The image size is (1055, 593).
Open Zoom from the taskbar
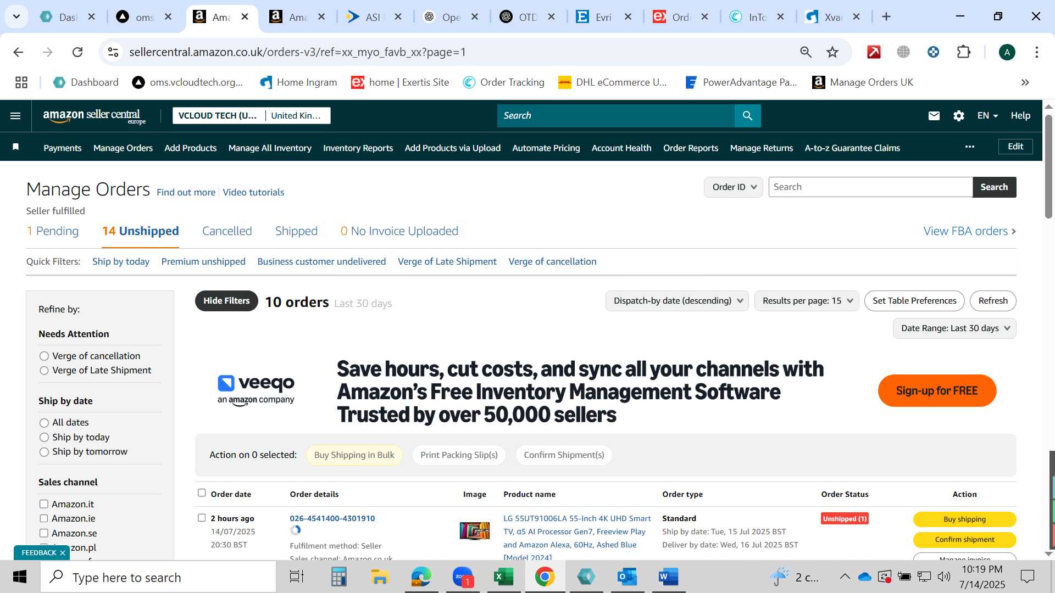(463, 577)
